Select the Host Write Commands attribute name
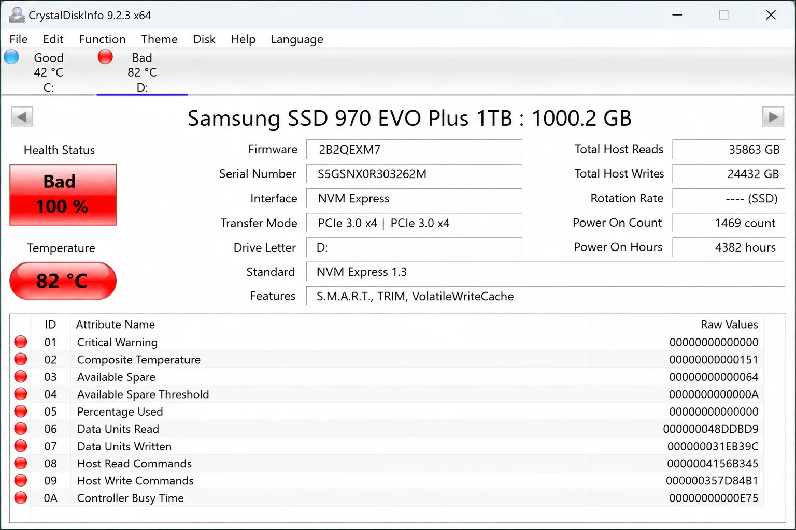 click(x=135, y=481)
